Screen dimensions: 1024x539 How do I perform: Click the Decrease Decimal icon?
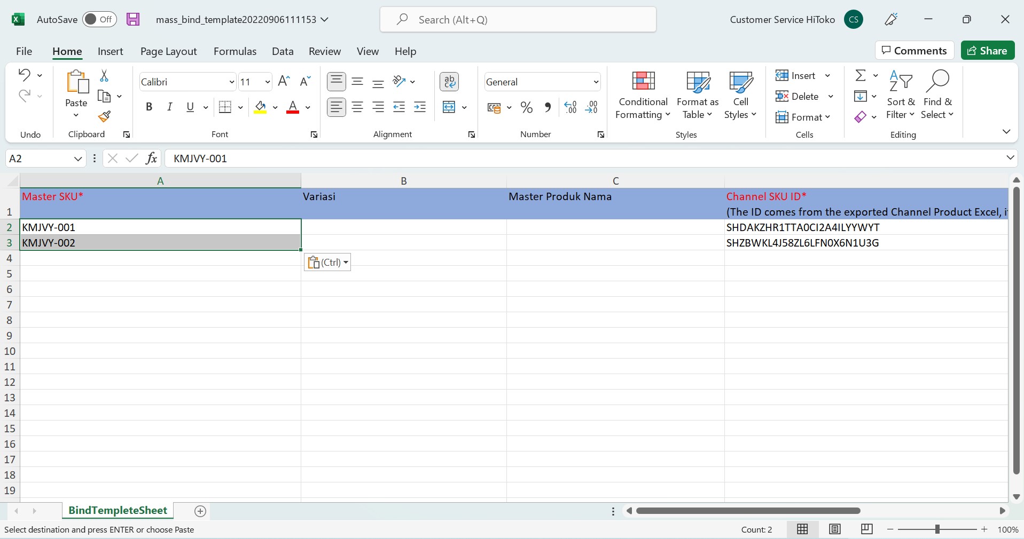click(x=591, y=107)
